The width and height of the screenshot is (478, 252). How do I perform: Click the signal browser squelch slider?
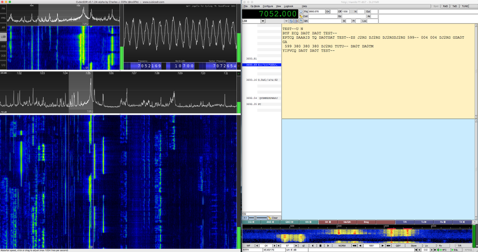(258, 218)
